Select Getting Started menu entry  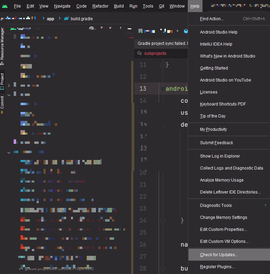point(229,68)
